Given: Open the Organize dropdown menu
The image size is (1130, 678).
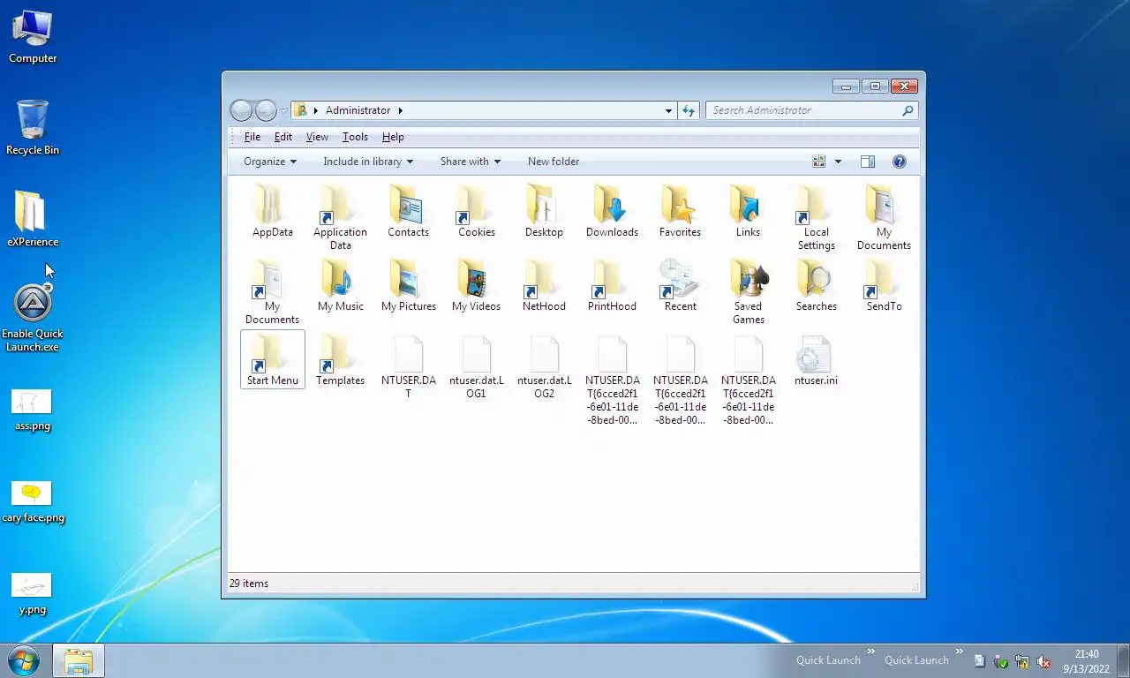Looking at the screenshot, I should pos(270,162).
